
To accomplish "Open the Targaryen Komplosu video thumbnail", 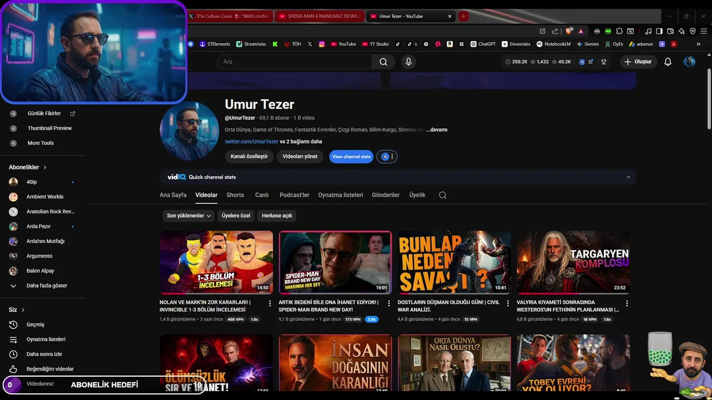I will (573, 262).
